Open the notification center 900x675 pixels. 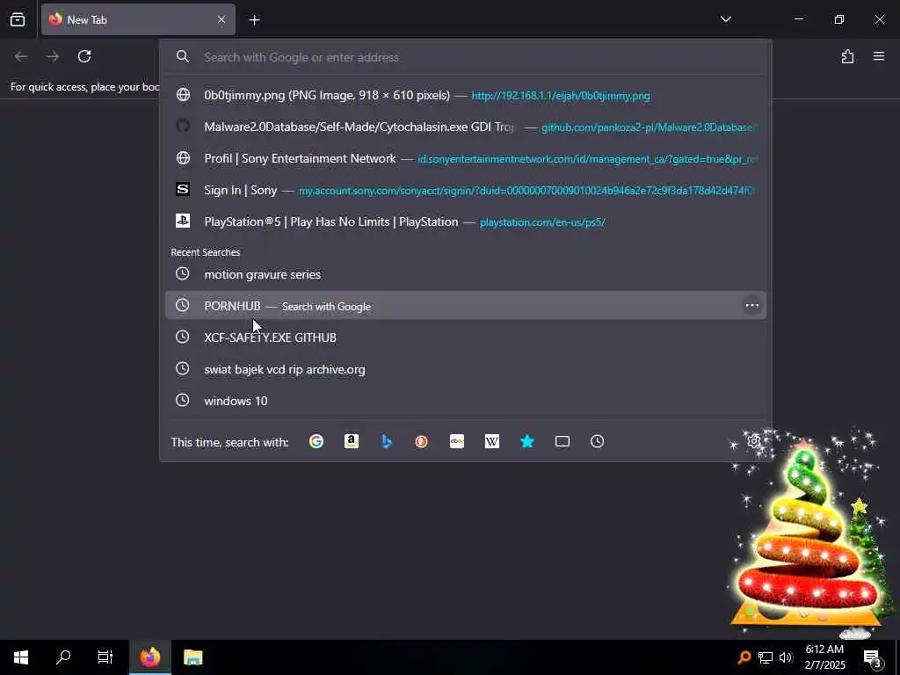[x=872, y=657]
